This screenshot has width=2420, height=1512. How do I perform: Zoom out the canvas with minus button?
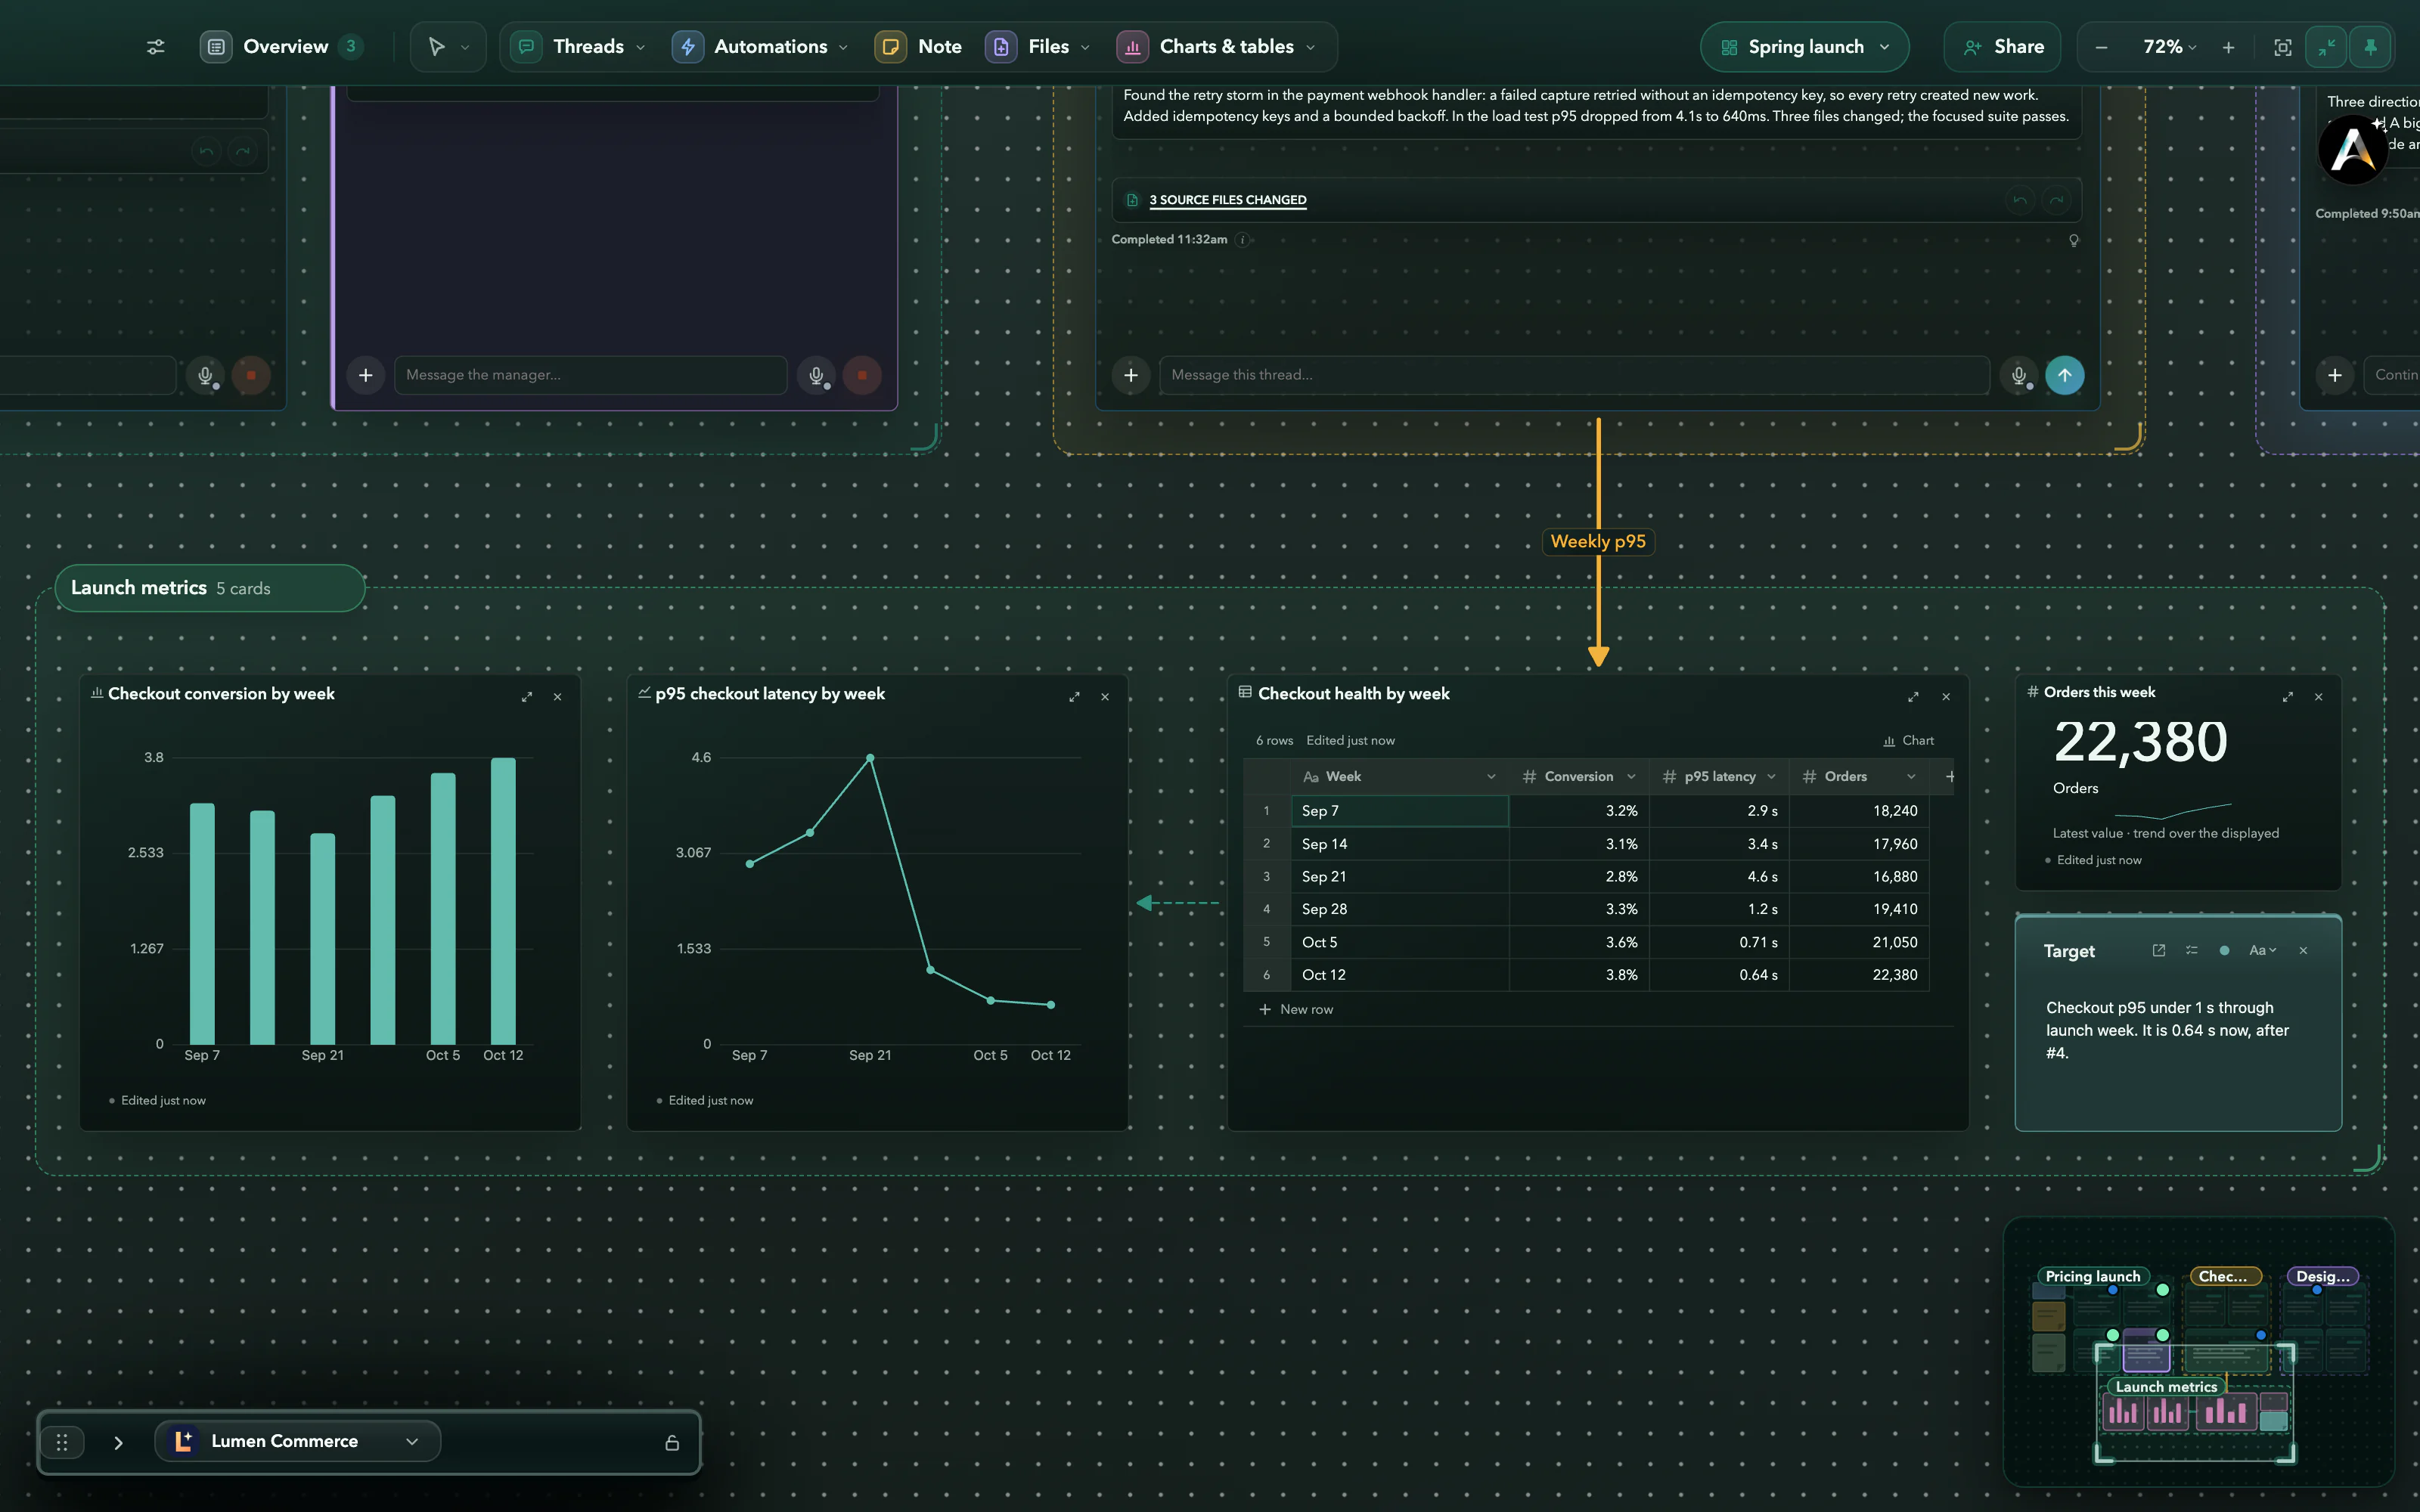pyautogui.click(x=2101, y=47)
